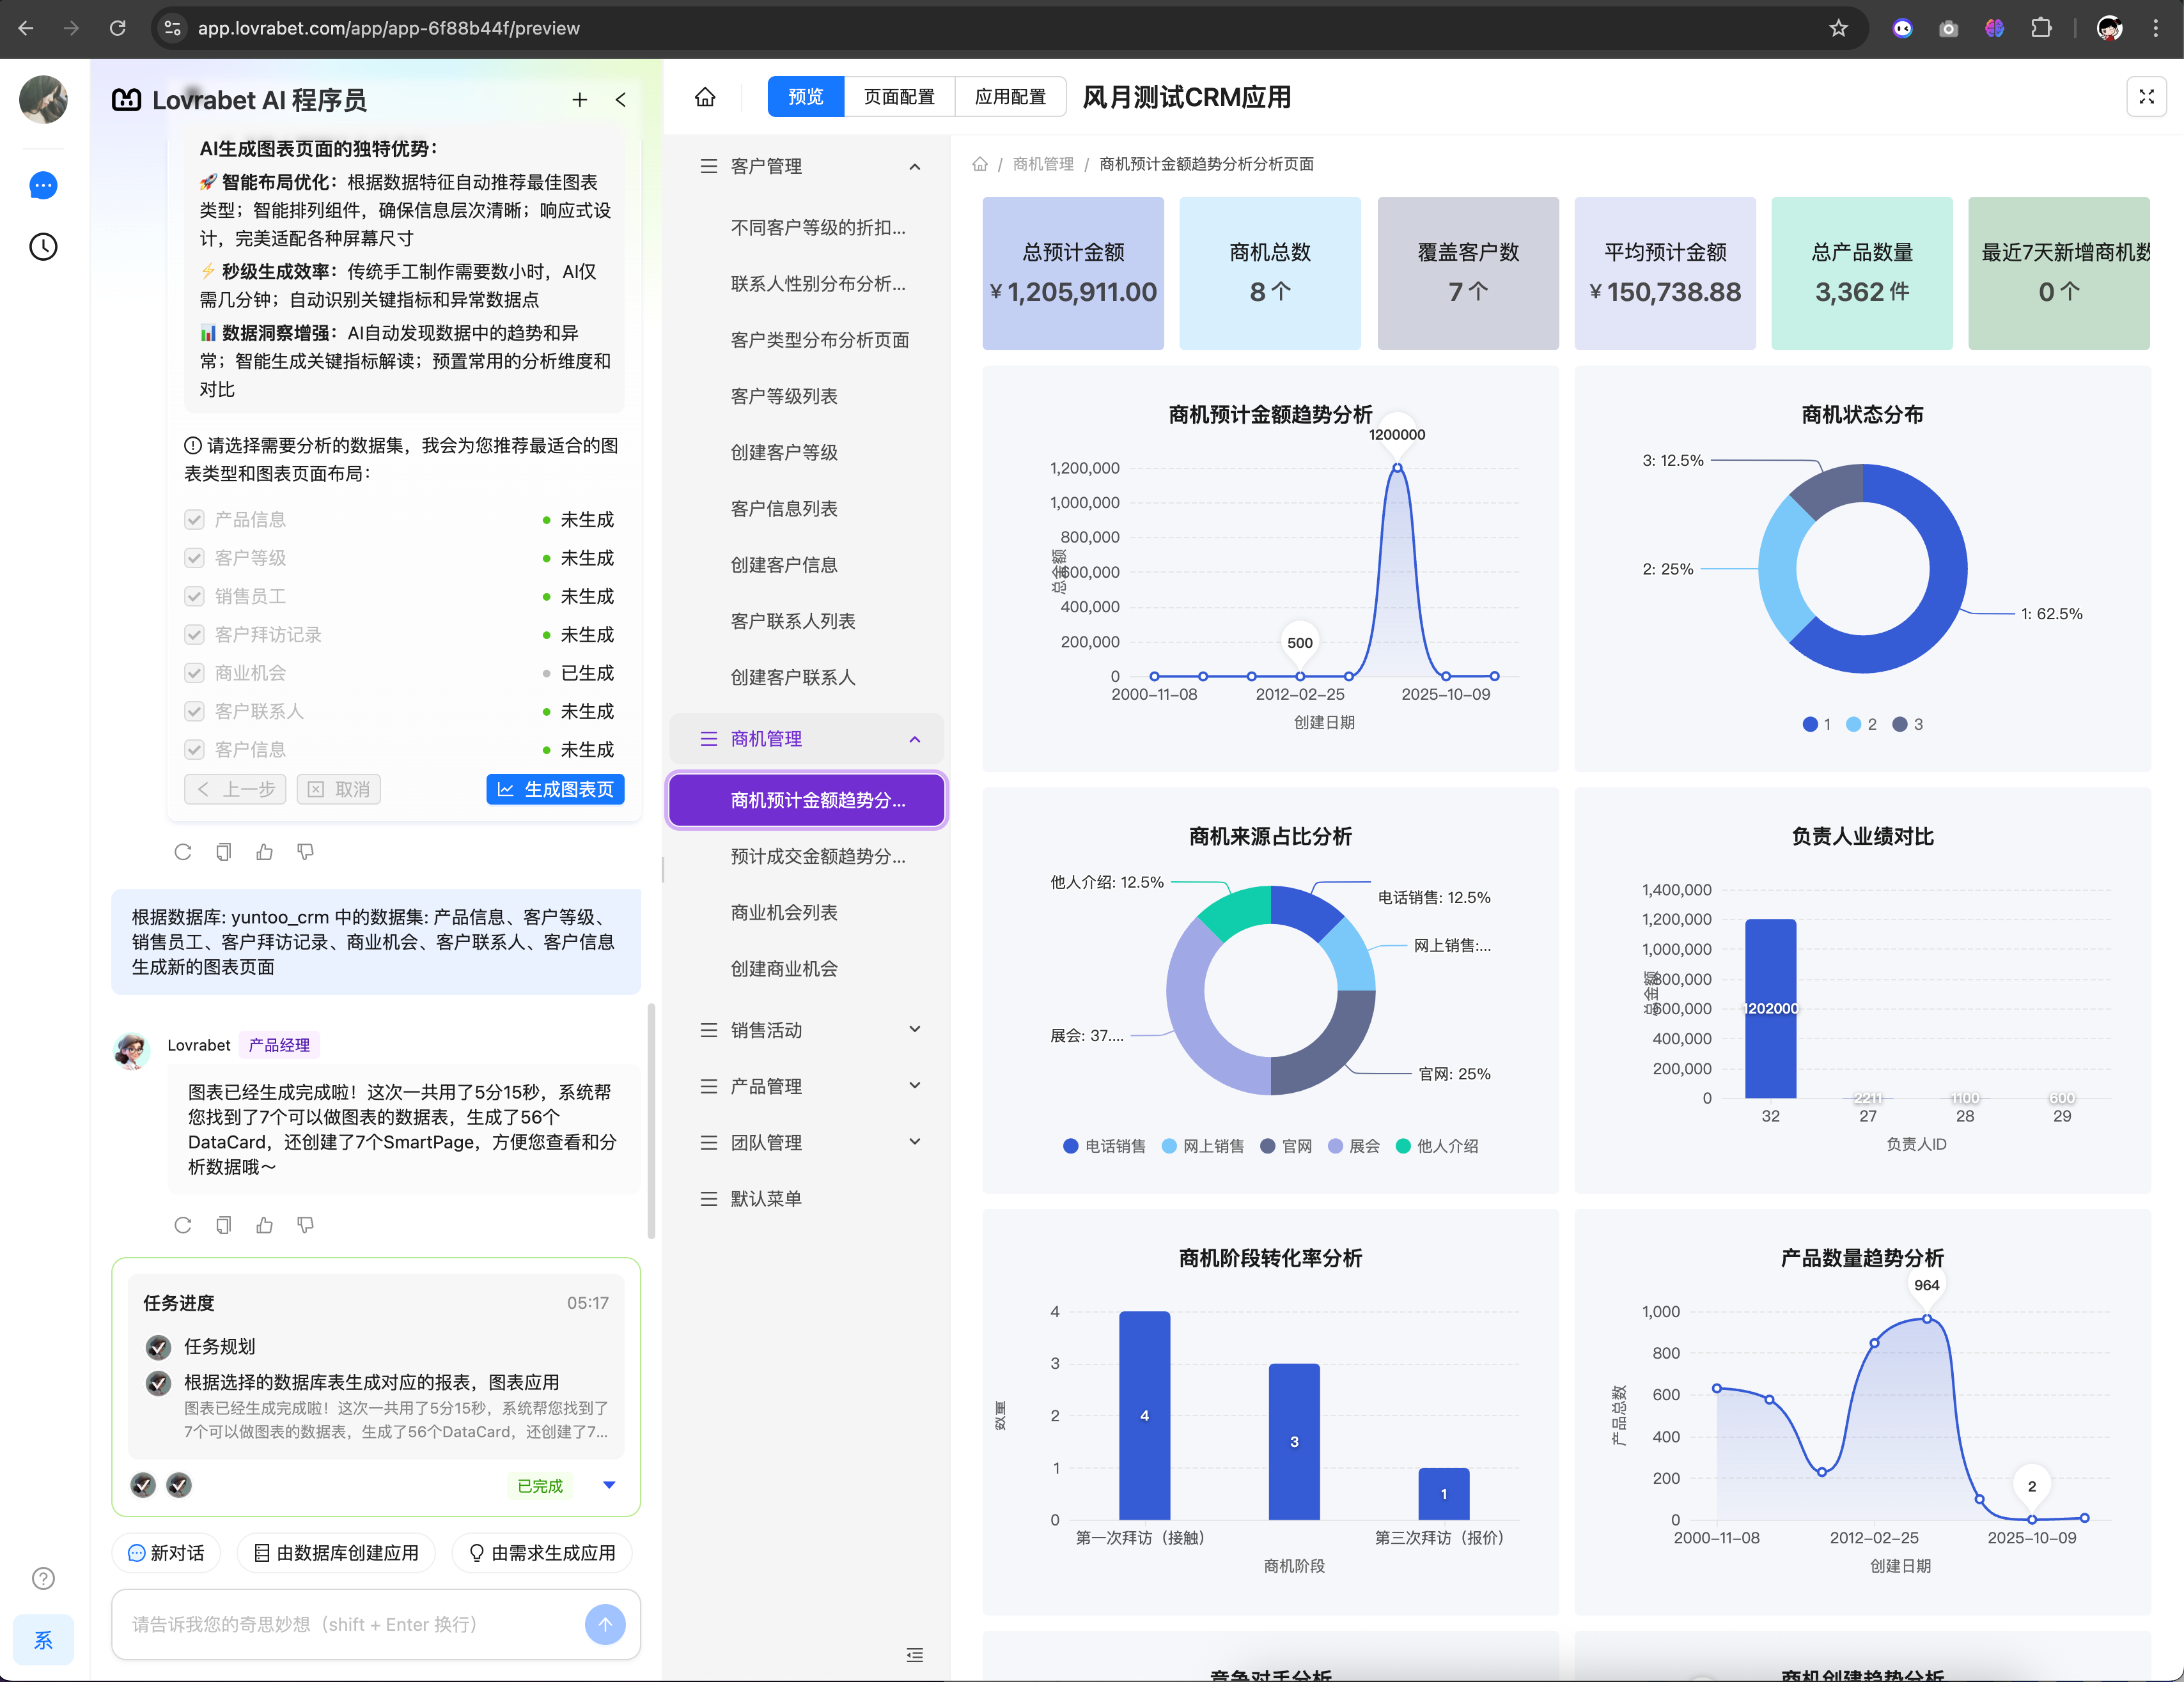Image resolution: width=2184 pixels, height=1682 pixels.
Task: Thumbs down the product manager's reply
Action: tap(305, 1225)
